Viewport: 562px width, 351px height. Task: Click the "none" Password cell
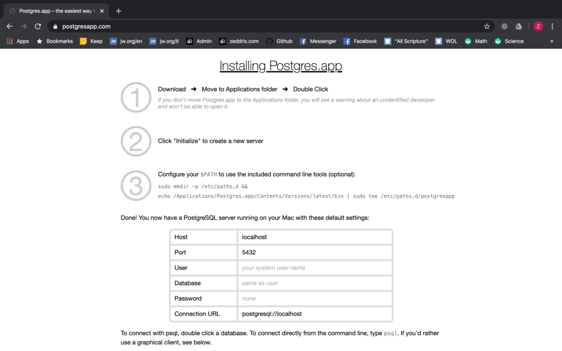[314, 299]
